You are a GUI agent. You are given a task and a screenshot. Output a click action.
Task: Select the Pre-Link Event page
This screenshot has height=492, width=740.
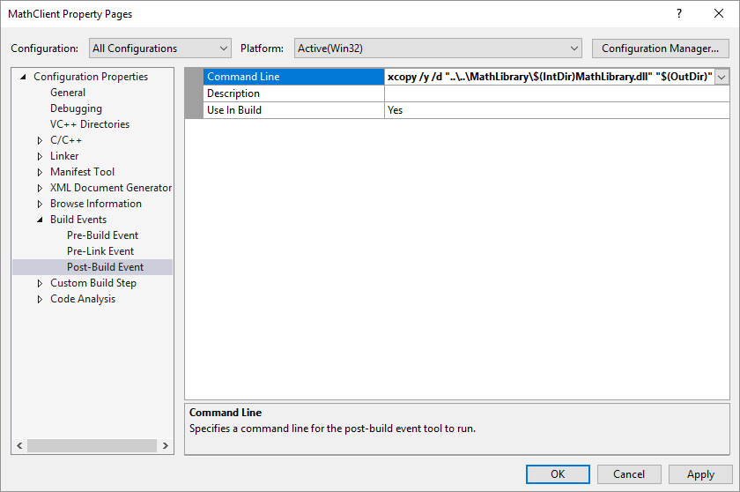[100, 251]
